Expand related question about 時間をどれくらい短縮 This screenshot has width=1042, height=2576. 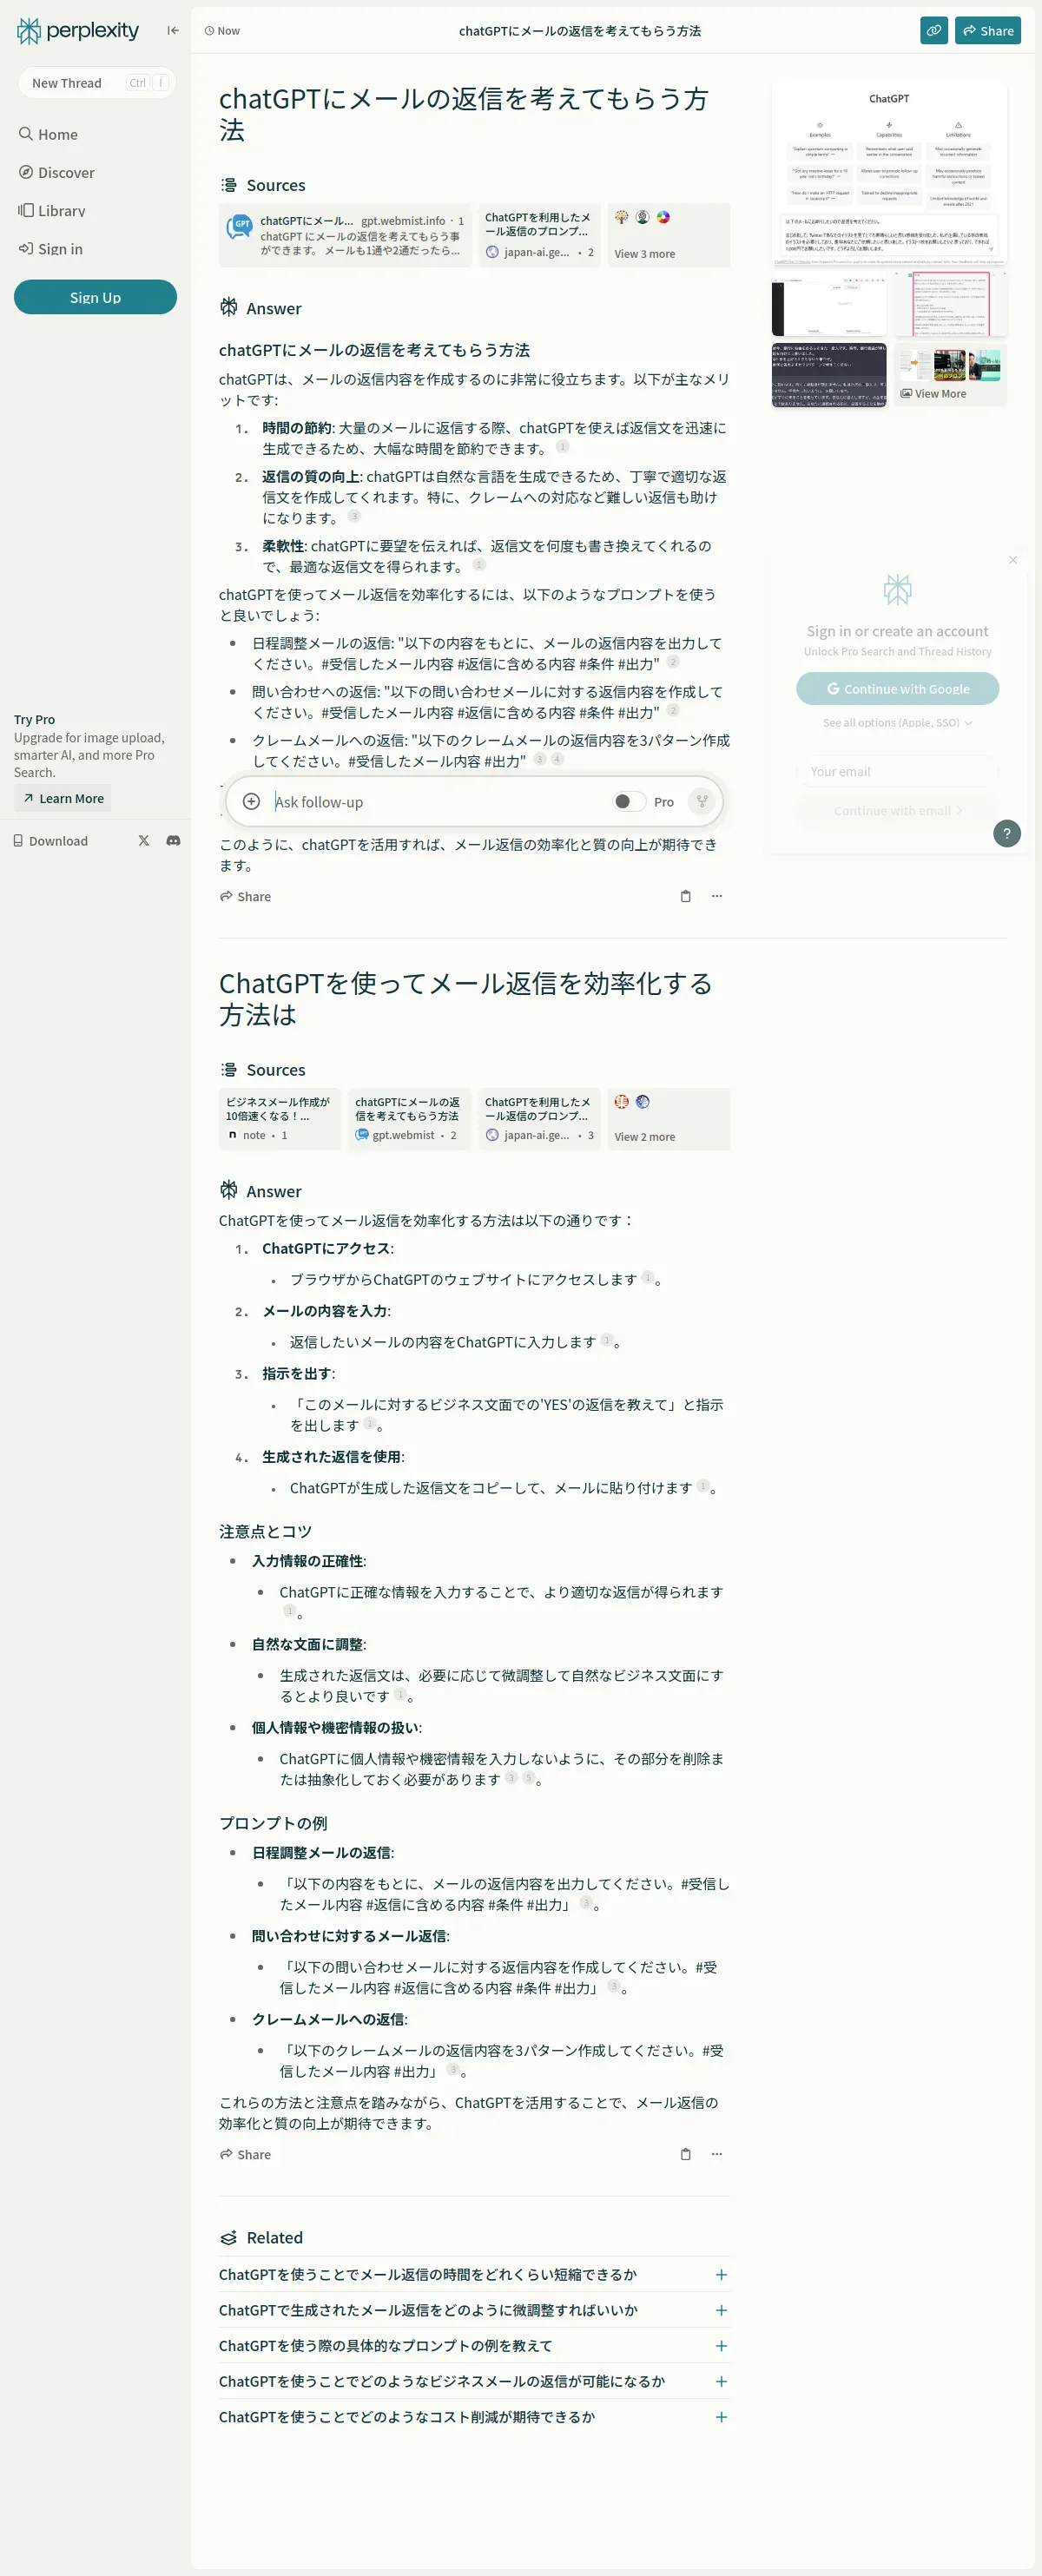coord(474,2274)
